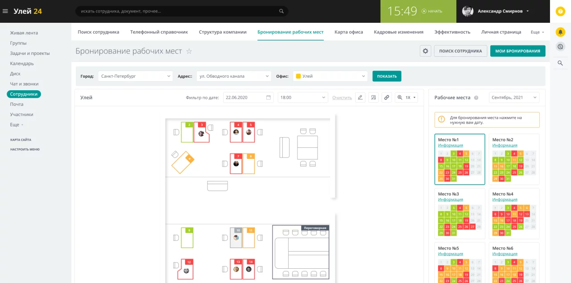The width and height of the screenshot is (571, 283).
Task: Click the yellow help question mark icon
Action: pos(560,12)
